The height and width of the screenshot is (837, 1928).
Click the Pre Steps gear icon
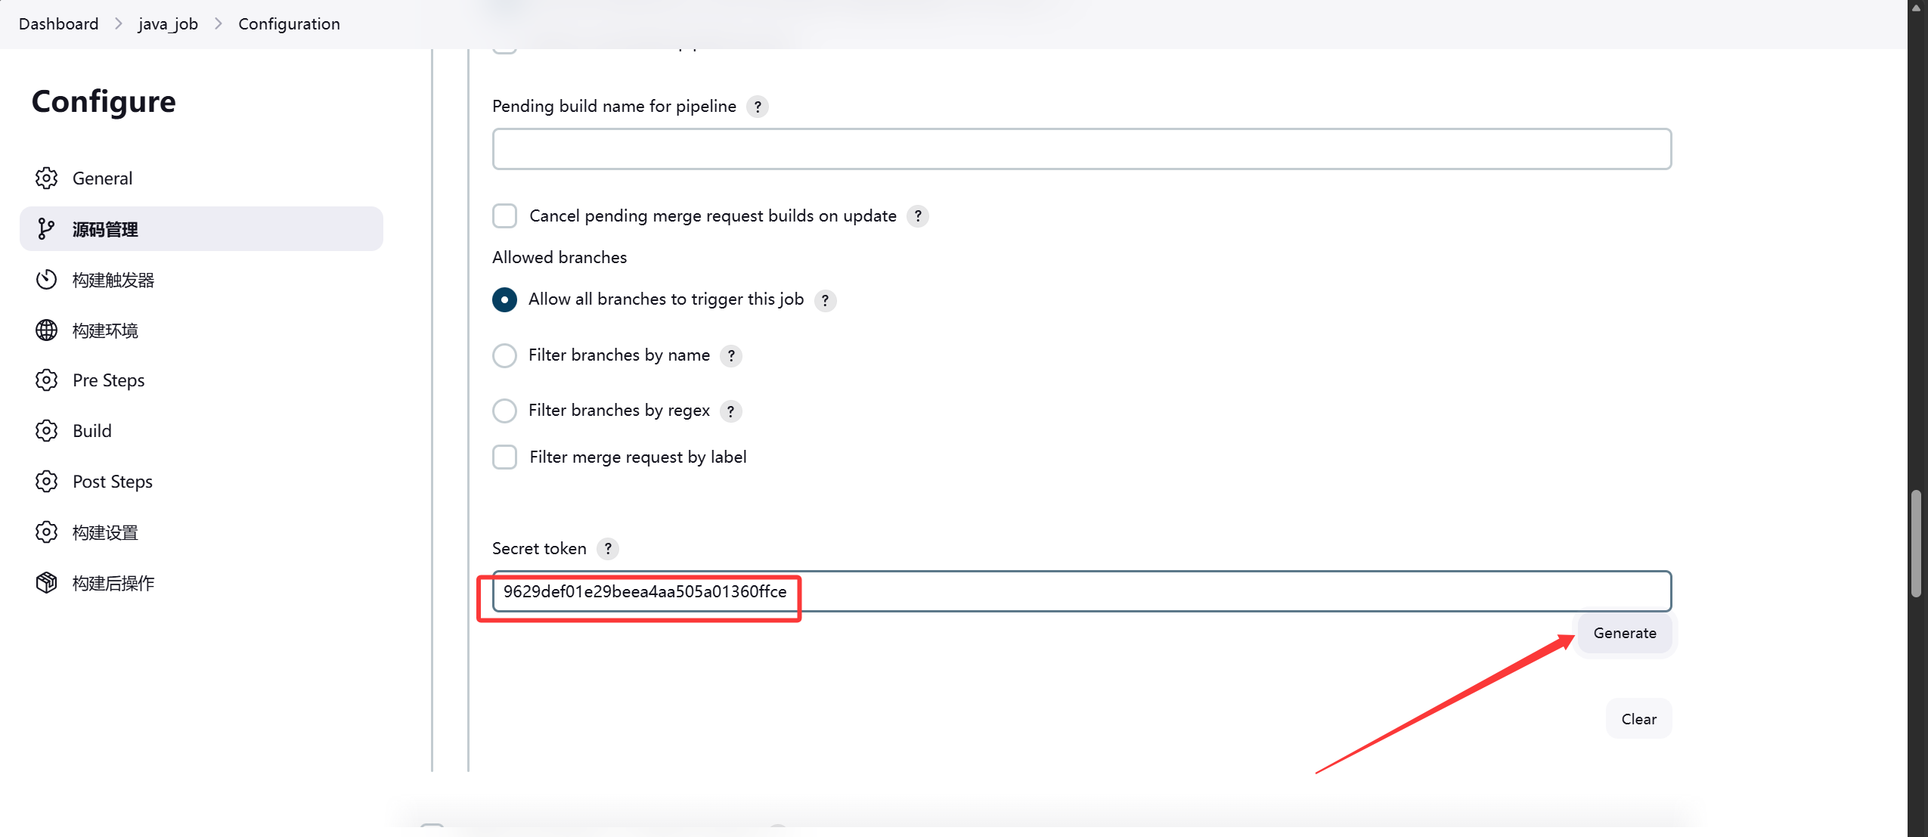[x=46, y=380]
